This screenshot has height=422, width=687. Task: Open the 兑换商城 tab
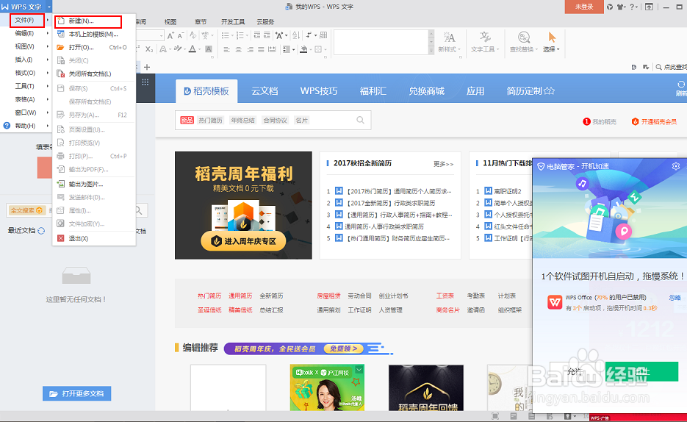(x=426, y=91)
